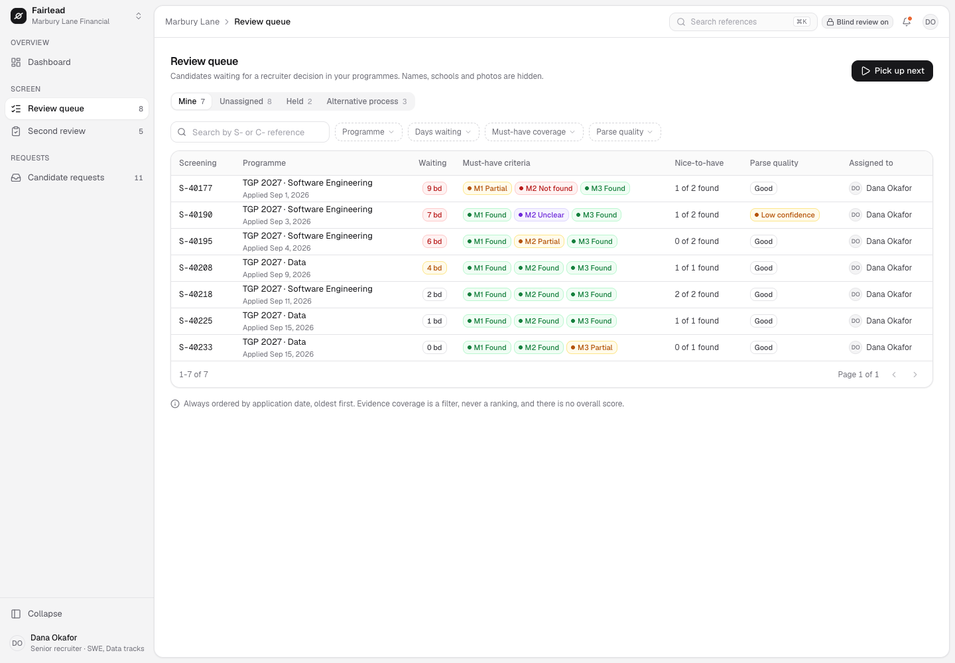Click '2 of 2 found' nice-to-have cell
This screenshot has height=663, width=955.
tap(696, 294)
